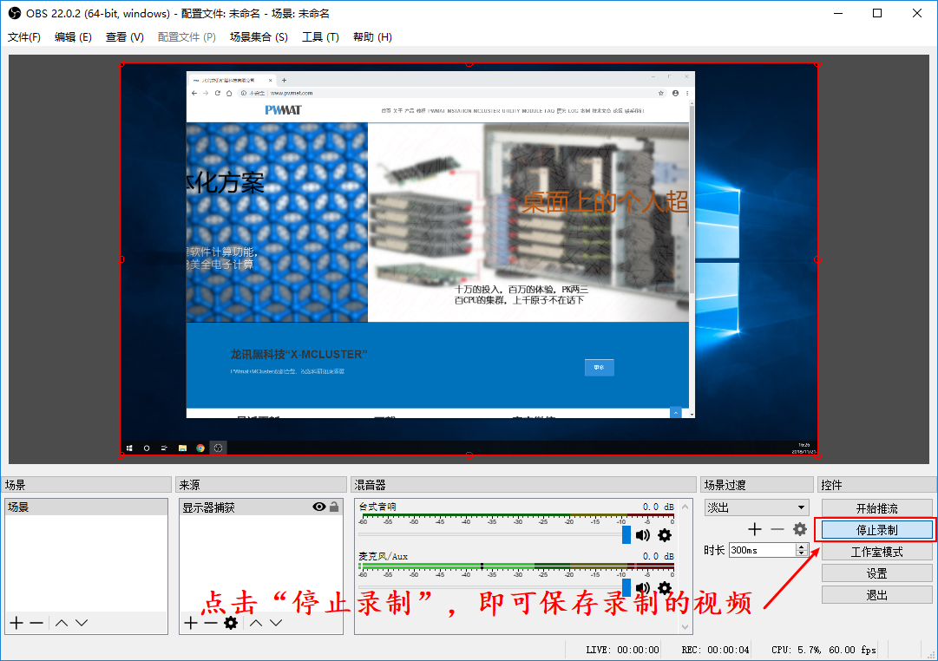938x661 pixels.
Task: Increase transition duration with up stepper
Action: 802,546
